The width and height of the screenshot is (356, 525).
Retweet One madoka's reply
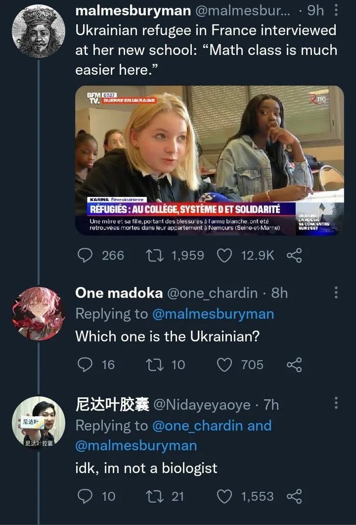tap(151, 364)
